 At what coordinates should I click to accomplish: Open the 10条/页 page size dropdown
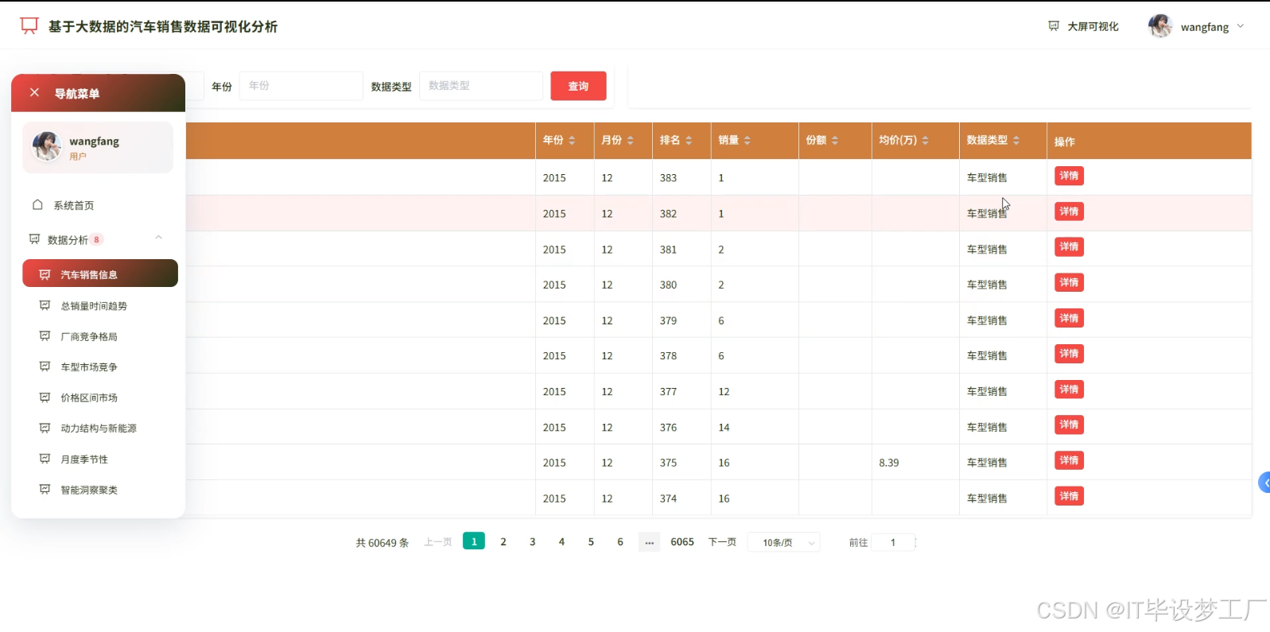click(x=784, y=543)
